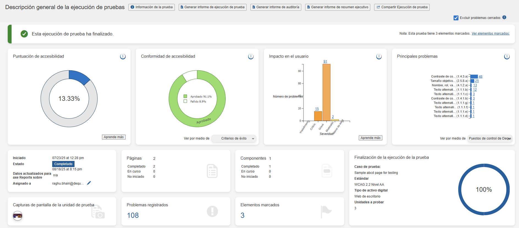The width and height of the screenshot is (519, 228).
Task: Open Ver elementos marcados link
Action: coord(490,34)
